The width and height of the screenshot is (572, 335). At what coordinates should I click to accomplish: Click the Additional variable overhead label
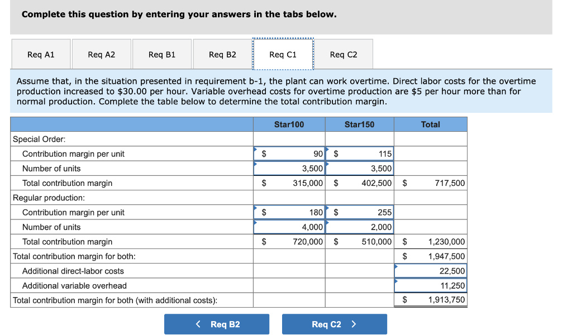(x=74, y=285)
